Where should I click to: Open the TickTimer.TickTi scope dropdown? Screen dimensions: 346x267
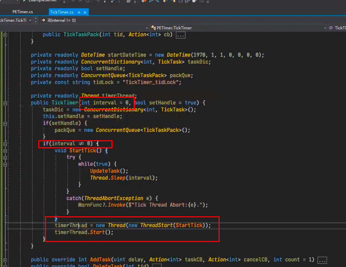30,20
